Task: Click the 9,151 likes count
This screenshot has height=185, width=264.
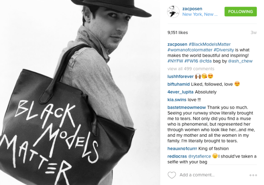Action: point(177,33)
